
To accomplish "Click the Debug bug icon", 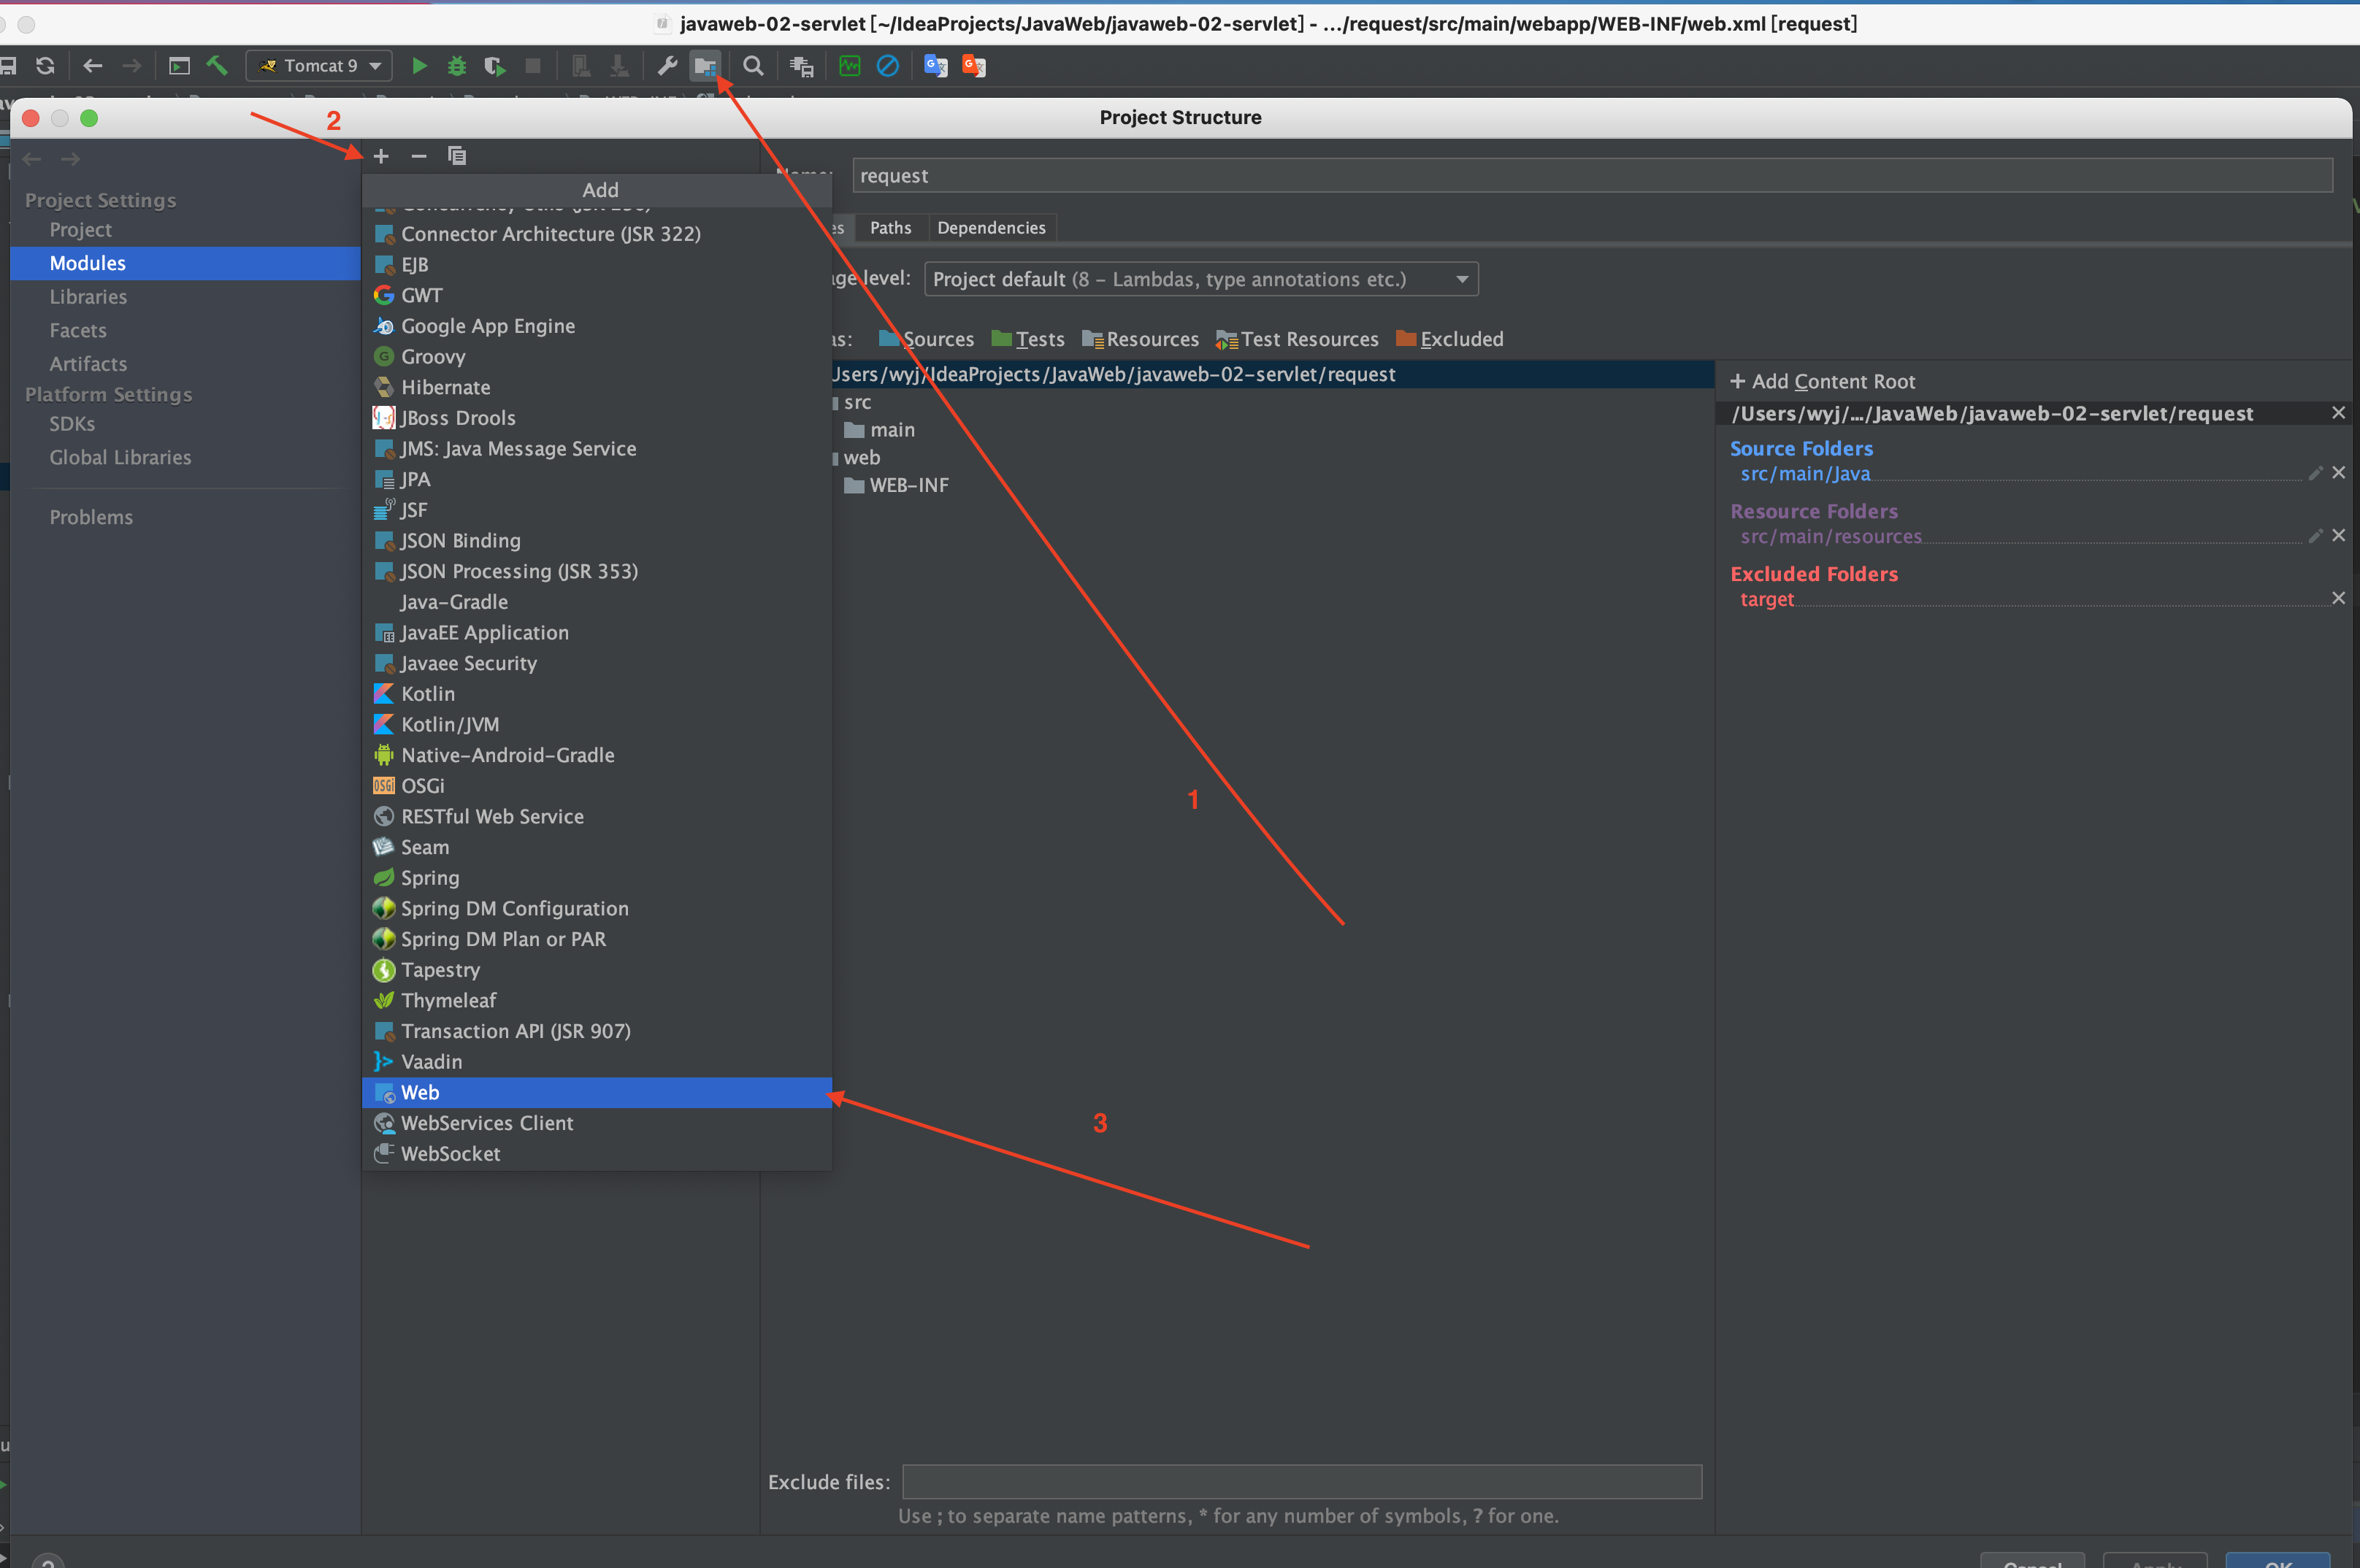I will [x=457, y=66].
